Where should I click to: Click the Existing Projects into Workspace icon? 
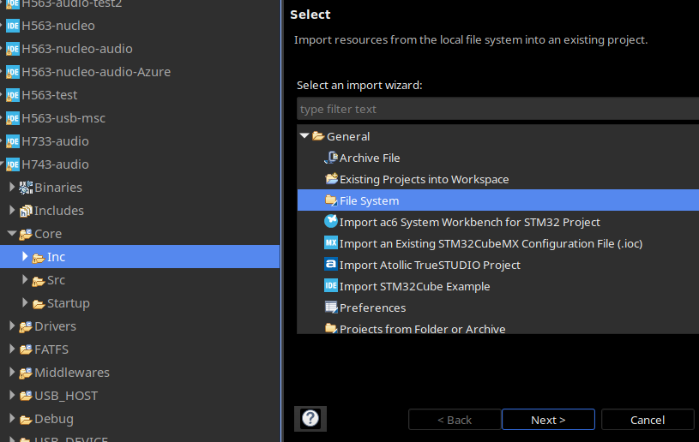[331, 179]
